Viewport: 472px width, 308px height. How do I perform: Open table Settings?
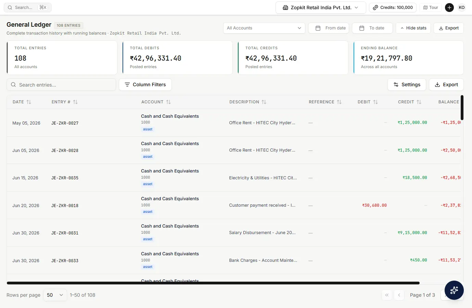click(x=407, y=85)
